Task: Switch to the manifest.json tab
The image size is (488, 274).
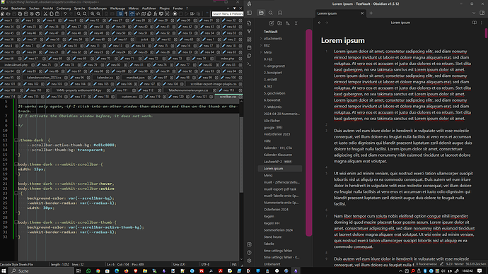Action: click(136, 78)
